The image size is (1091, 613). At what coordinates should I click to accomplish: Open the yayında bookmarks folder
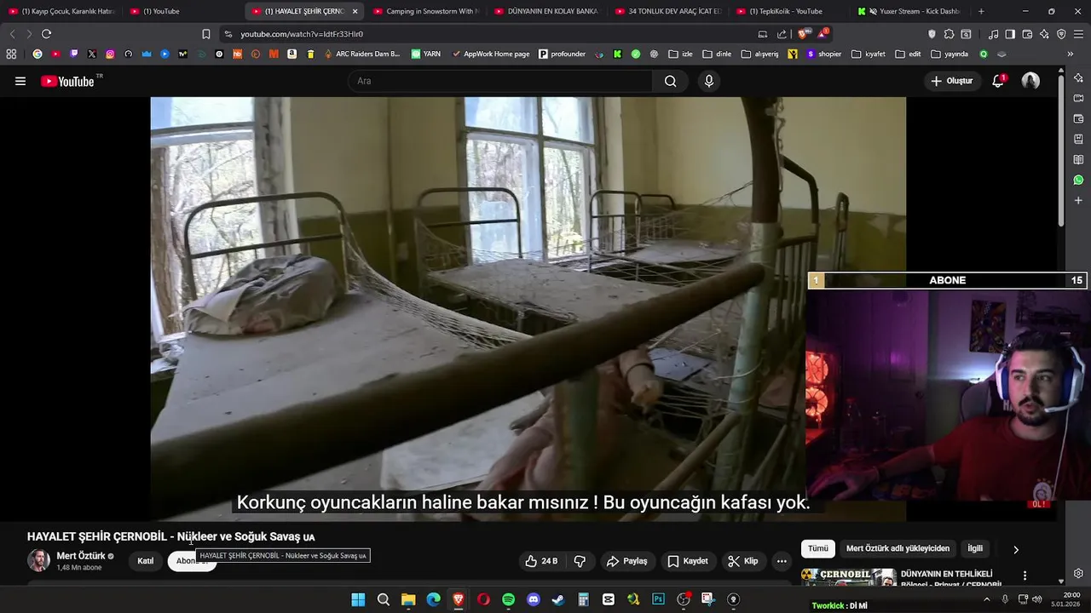click(x=950, y=54)
